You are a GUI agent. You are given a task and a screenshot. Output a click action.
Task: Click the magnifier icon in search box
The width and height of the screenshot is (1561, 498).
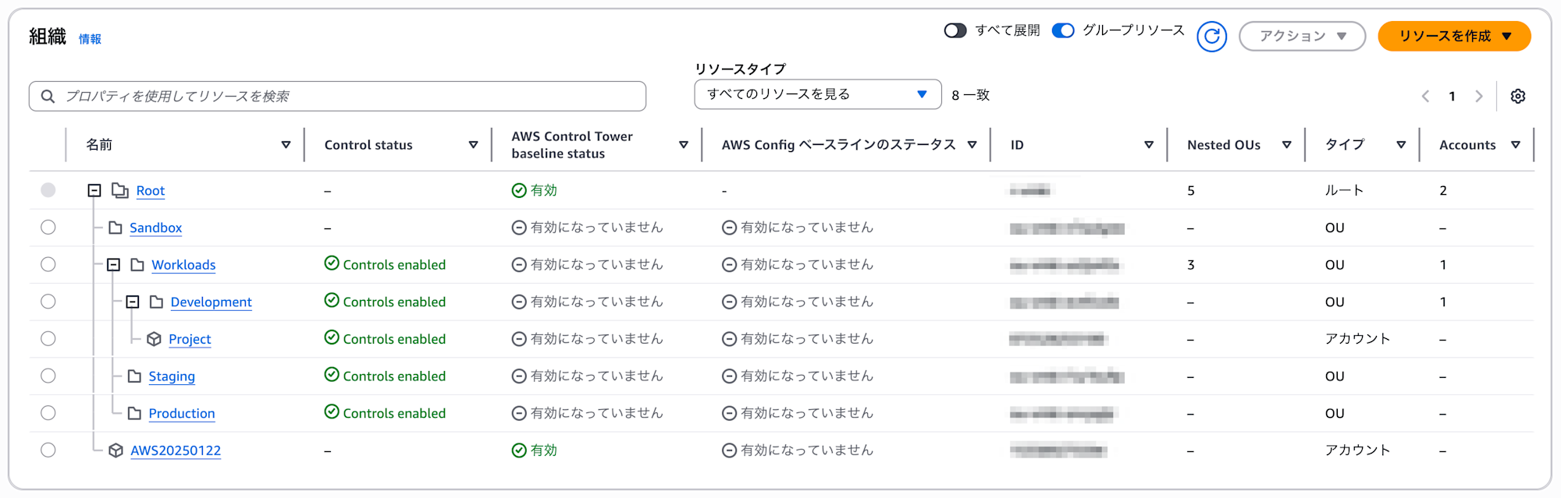point(48,96)
